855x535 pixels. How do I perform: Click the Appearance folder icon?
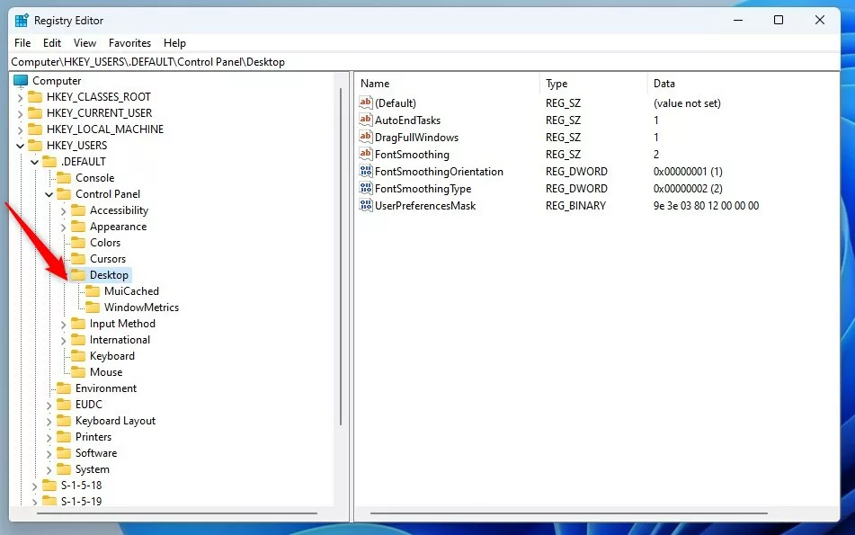(78, 227)
